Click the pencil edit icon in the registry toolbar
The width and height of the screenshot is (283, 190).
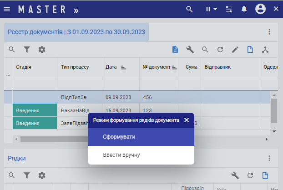235,50
